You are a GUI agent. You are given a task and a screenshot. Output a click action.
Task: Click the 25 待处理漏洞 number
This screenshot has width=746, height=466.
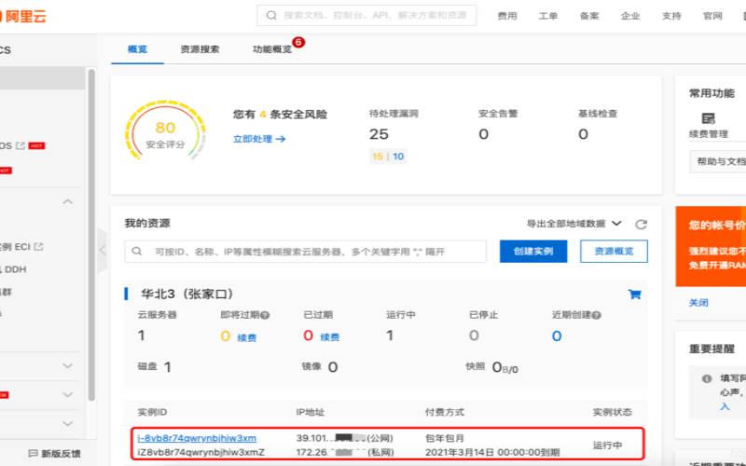click(380, 134)
